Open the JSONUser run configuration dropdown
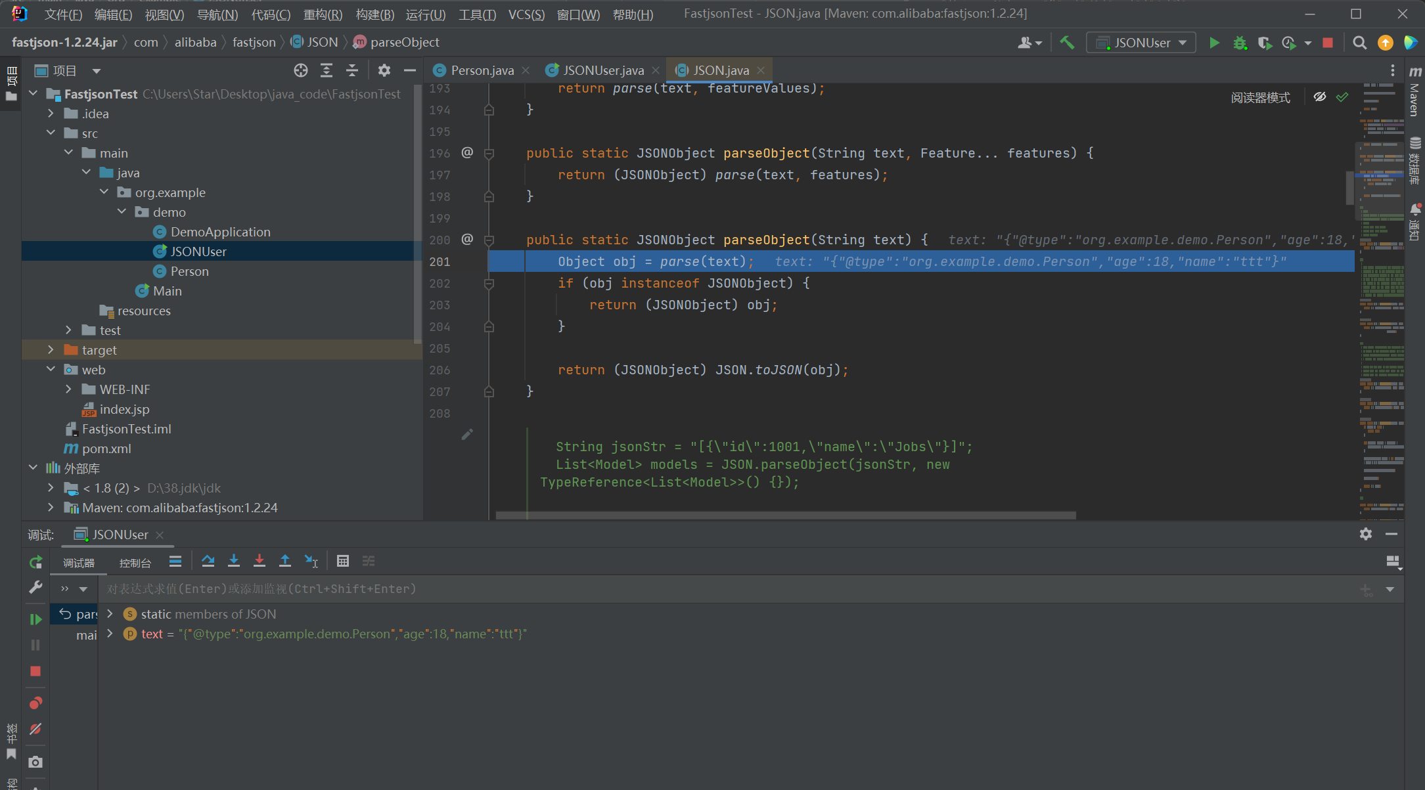This screenshot has width=1425, height=790. pos(1141,43)
